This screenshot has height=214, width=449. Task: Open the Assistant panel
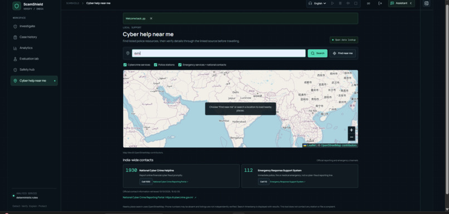[x=401, y=3]
